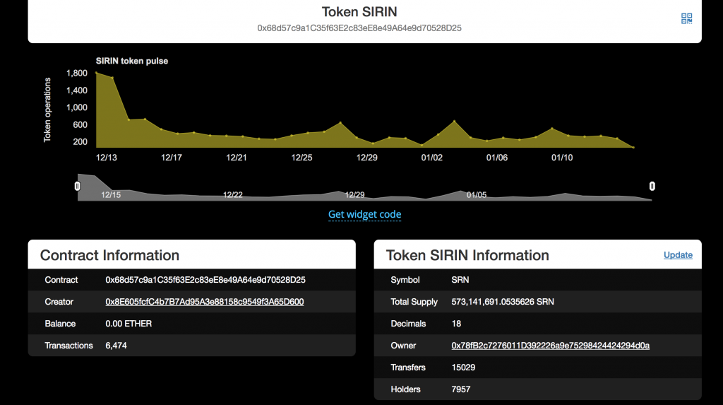This screenshot has width=723, height=405.
Task: Click the 01/05 marker in the range selector
Action: (477, 194)
